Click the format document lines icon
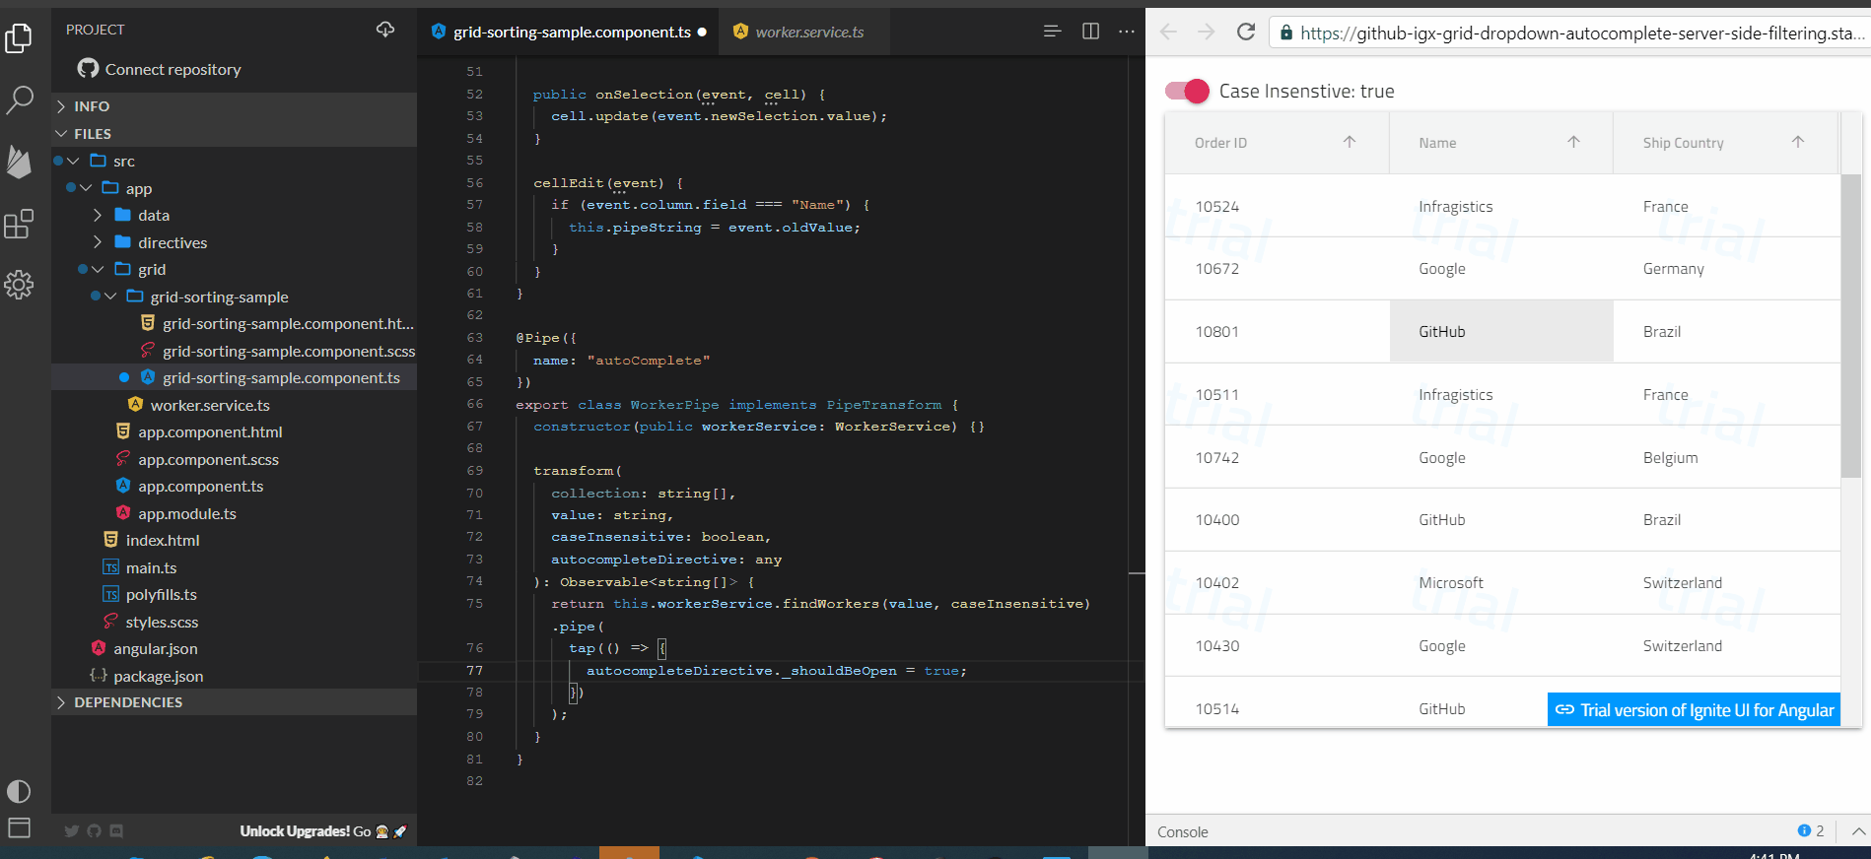 coord(1053,32)
